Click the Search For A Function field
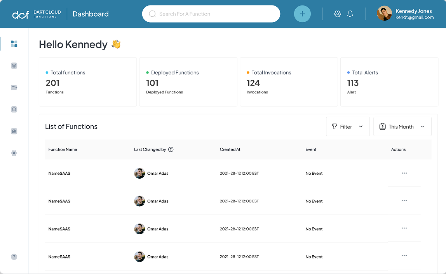 pos(211,14)
